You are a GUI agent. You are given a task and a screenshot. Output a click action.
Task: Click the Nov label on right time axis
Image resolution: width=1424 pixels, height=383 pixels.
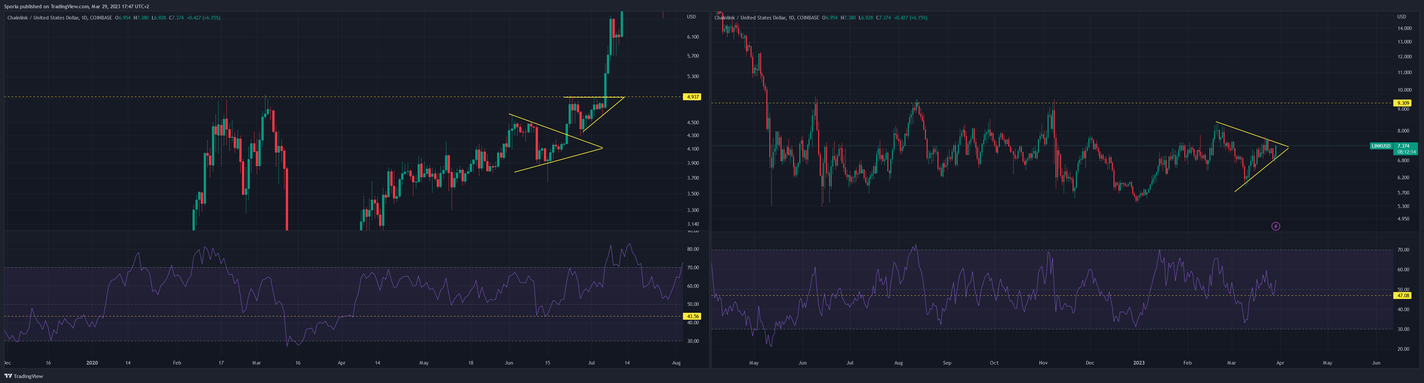tap(1043, 363)
